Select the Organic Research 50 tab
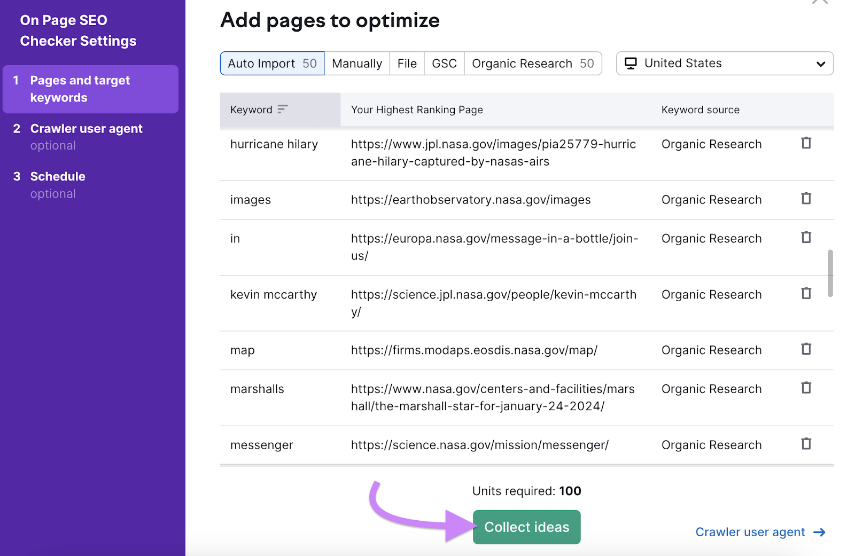Viewport: 855px width, 556px height. click(x=532, y=63)
